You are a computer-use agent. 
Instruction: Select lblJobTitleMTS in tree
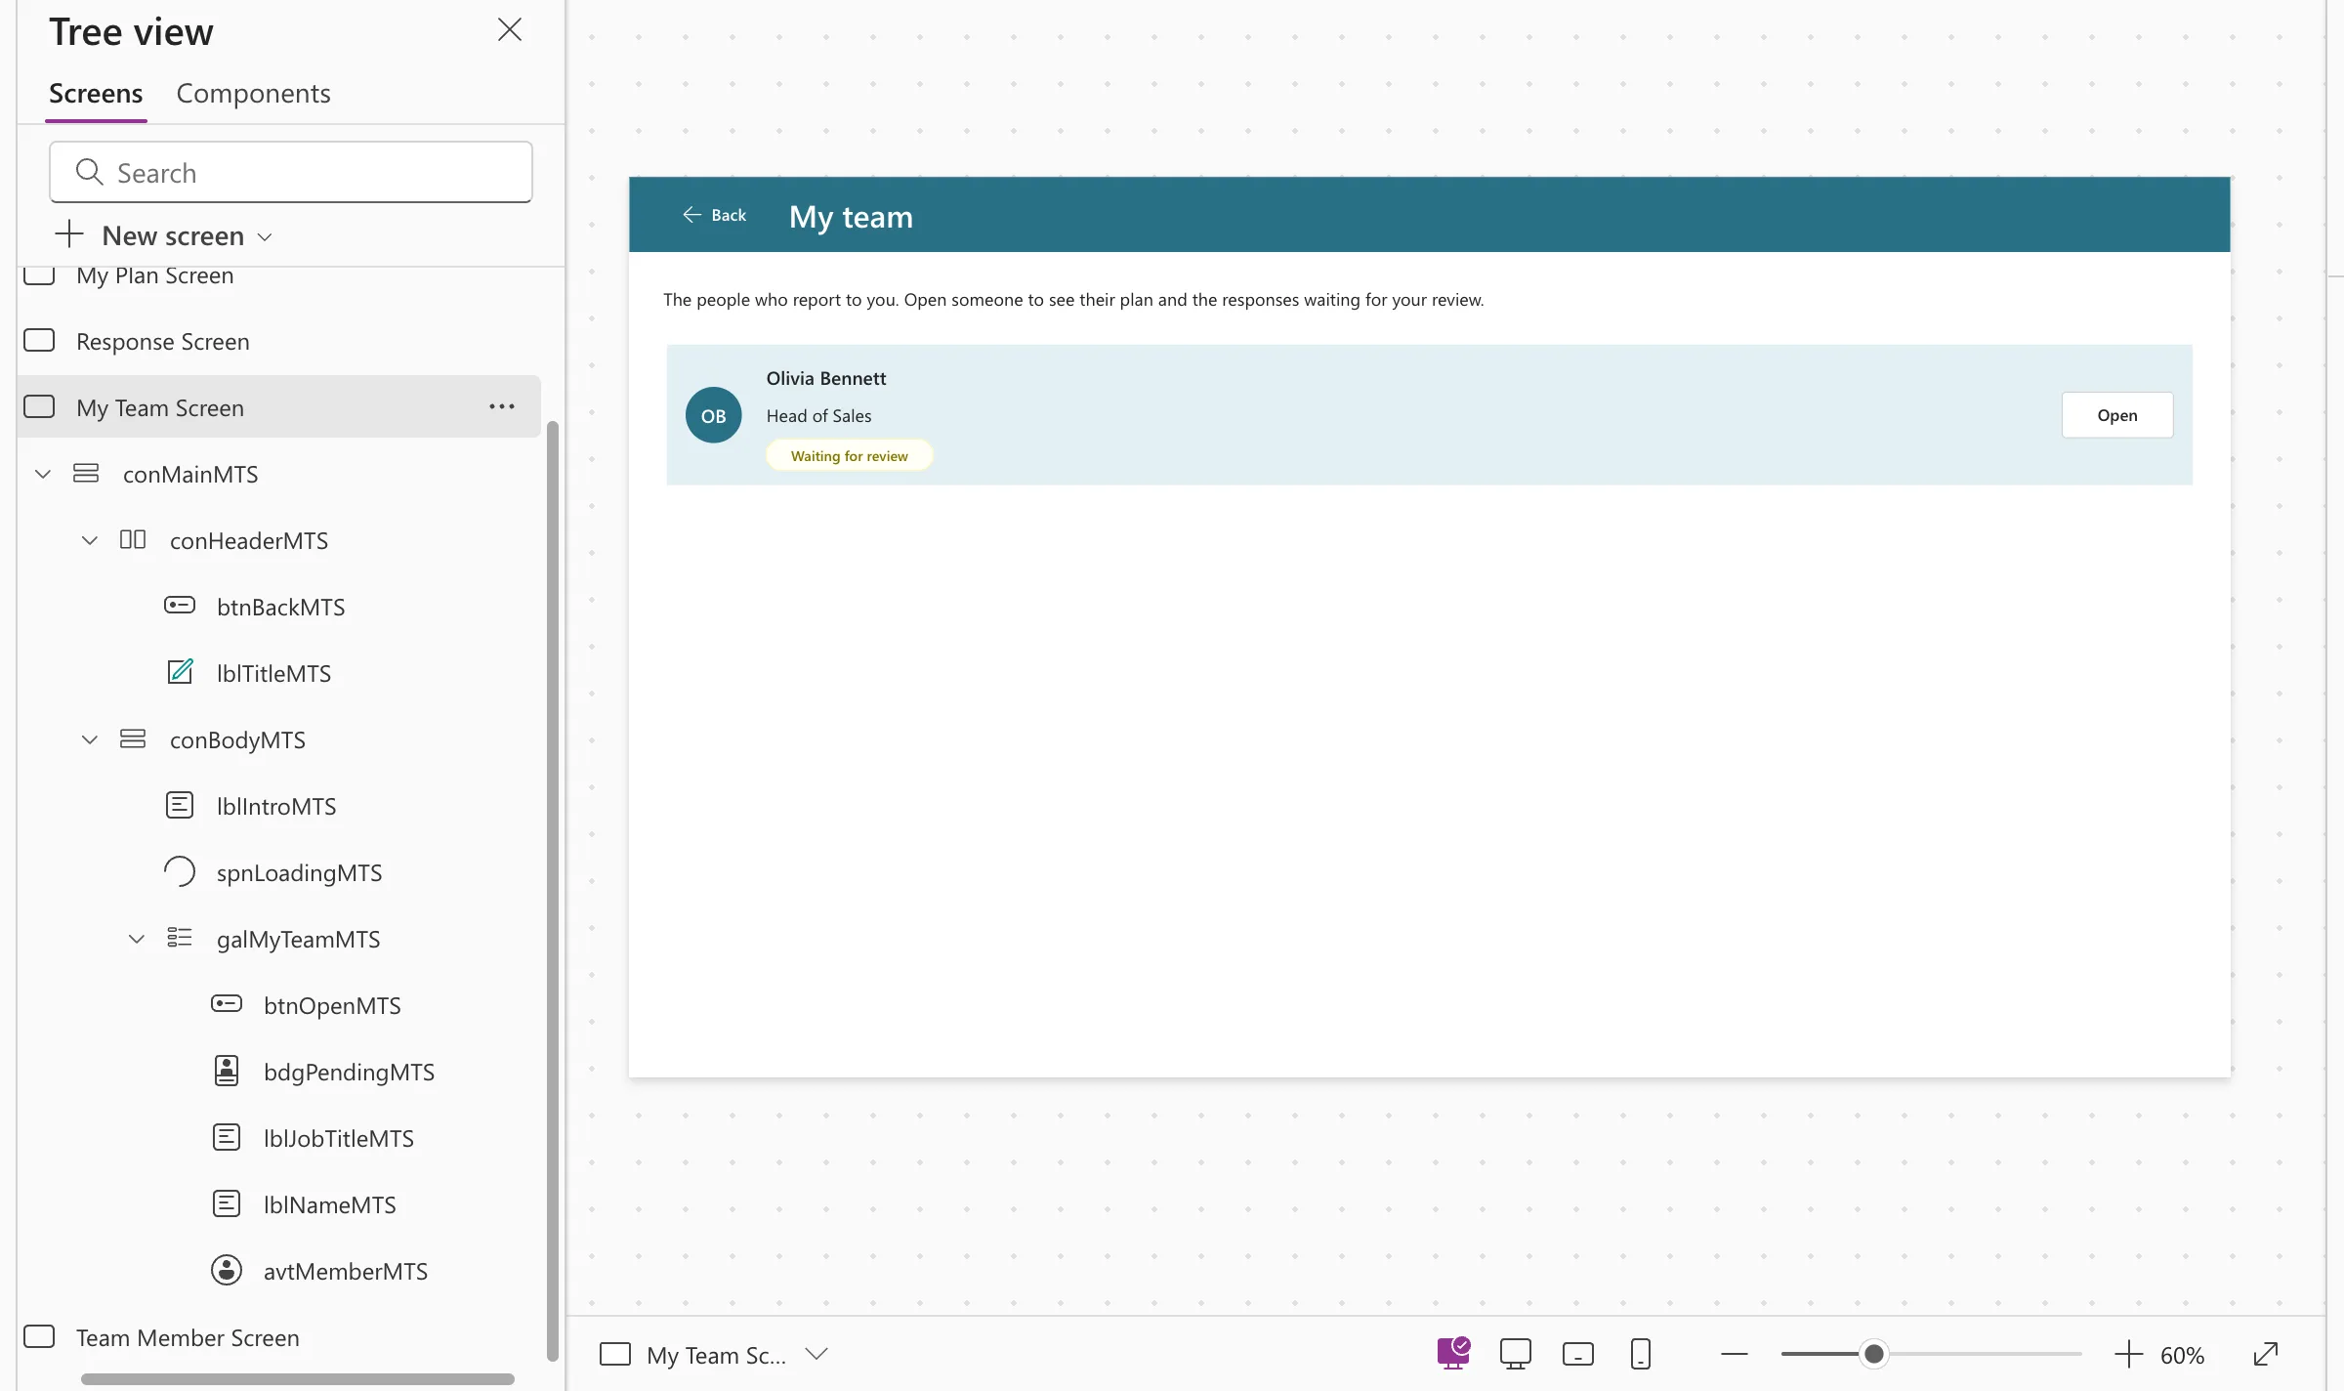[x=339, y=1139]
